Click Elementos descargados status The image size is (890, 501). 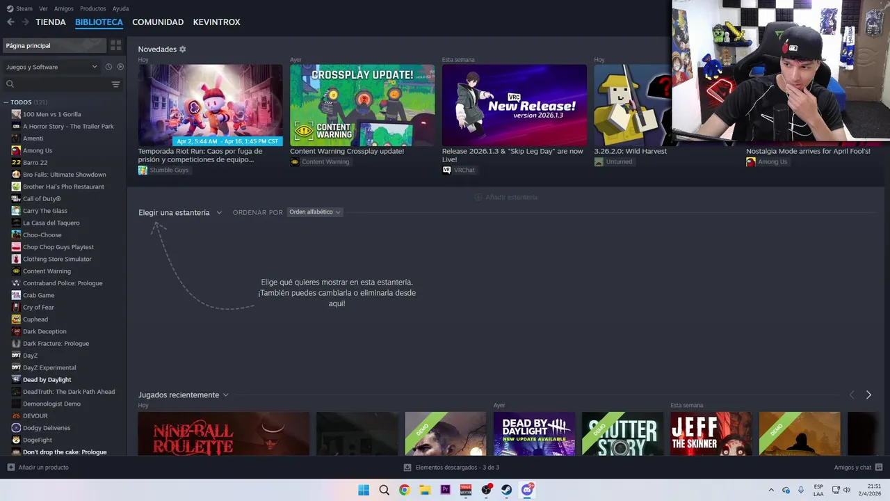point(457,468)
